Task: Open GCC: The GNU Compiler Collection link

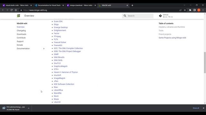Action: click(68, 48)
